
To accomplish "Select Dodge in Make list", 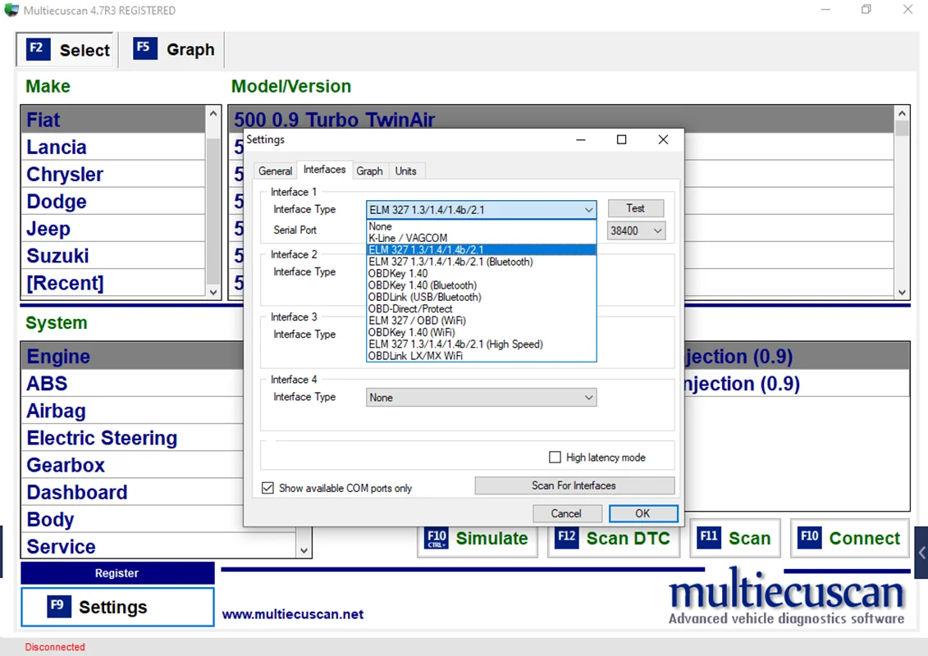I will [113, 201].
